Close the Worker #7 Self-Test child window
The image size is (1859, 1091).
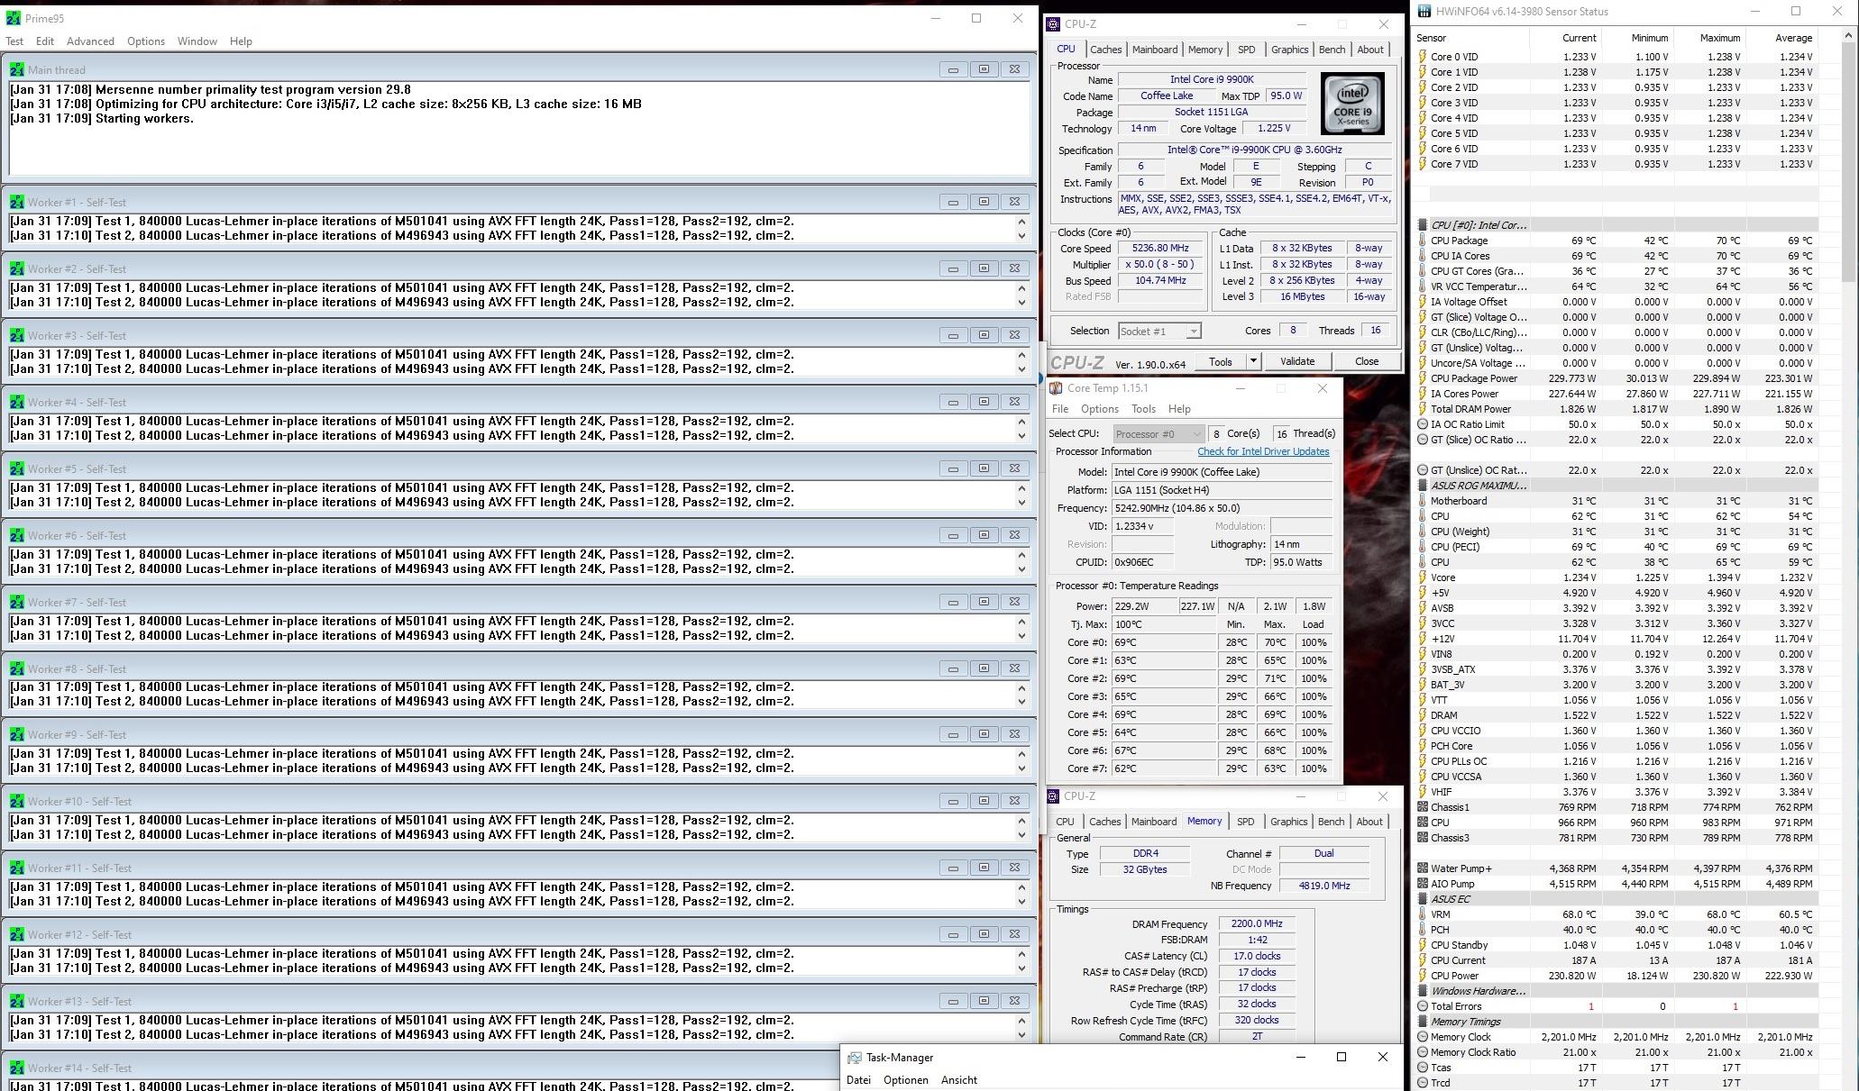1014,602
